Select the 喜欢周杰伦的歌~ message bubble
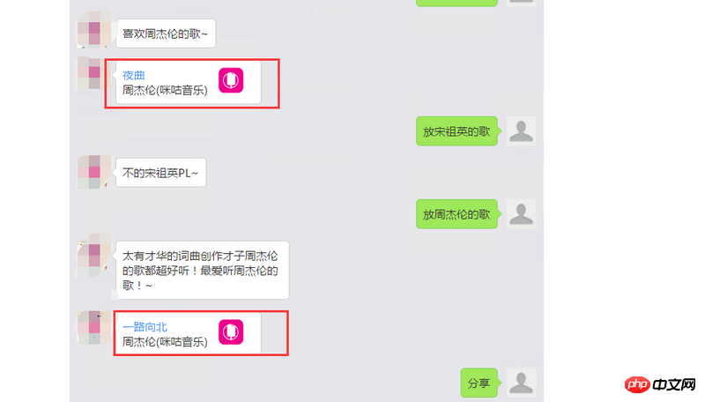Image resolution: width=705 pixels, height=402 pixels. pyautogui.click(x=166, y=33)
